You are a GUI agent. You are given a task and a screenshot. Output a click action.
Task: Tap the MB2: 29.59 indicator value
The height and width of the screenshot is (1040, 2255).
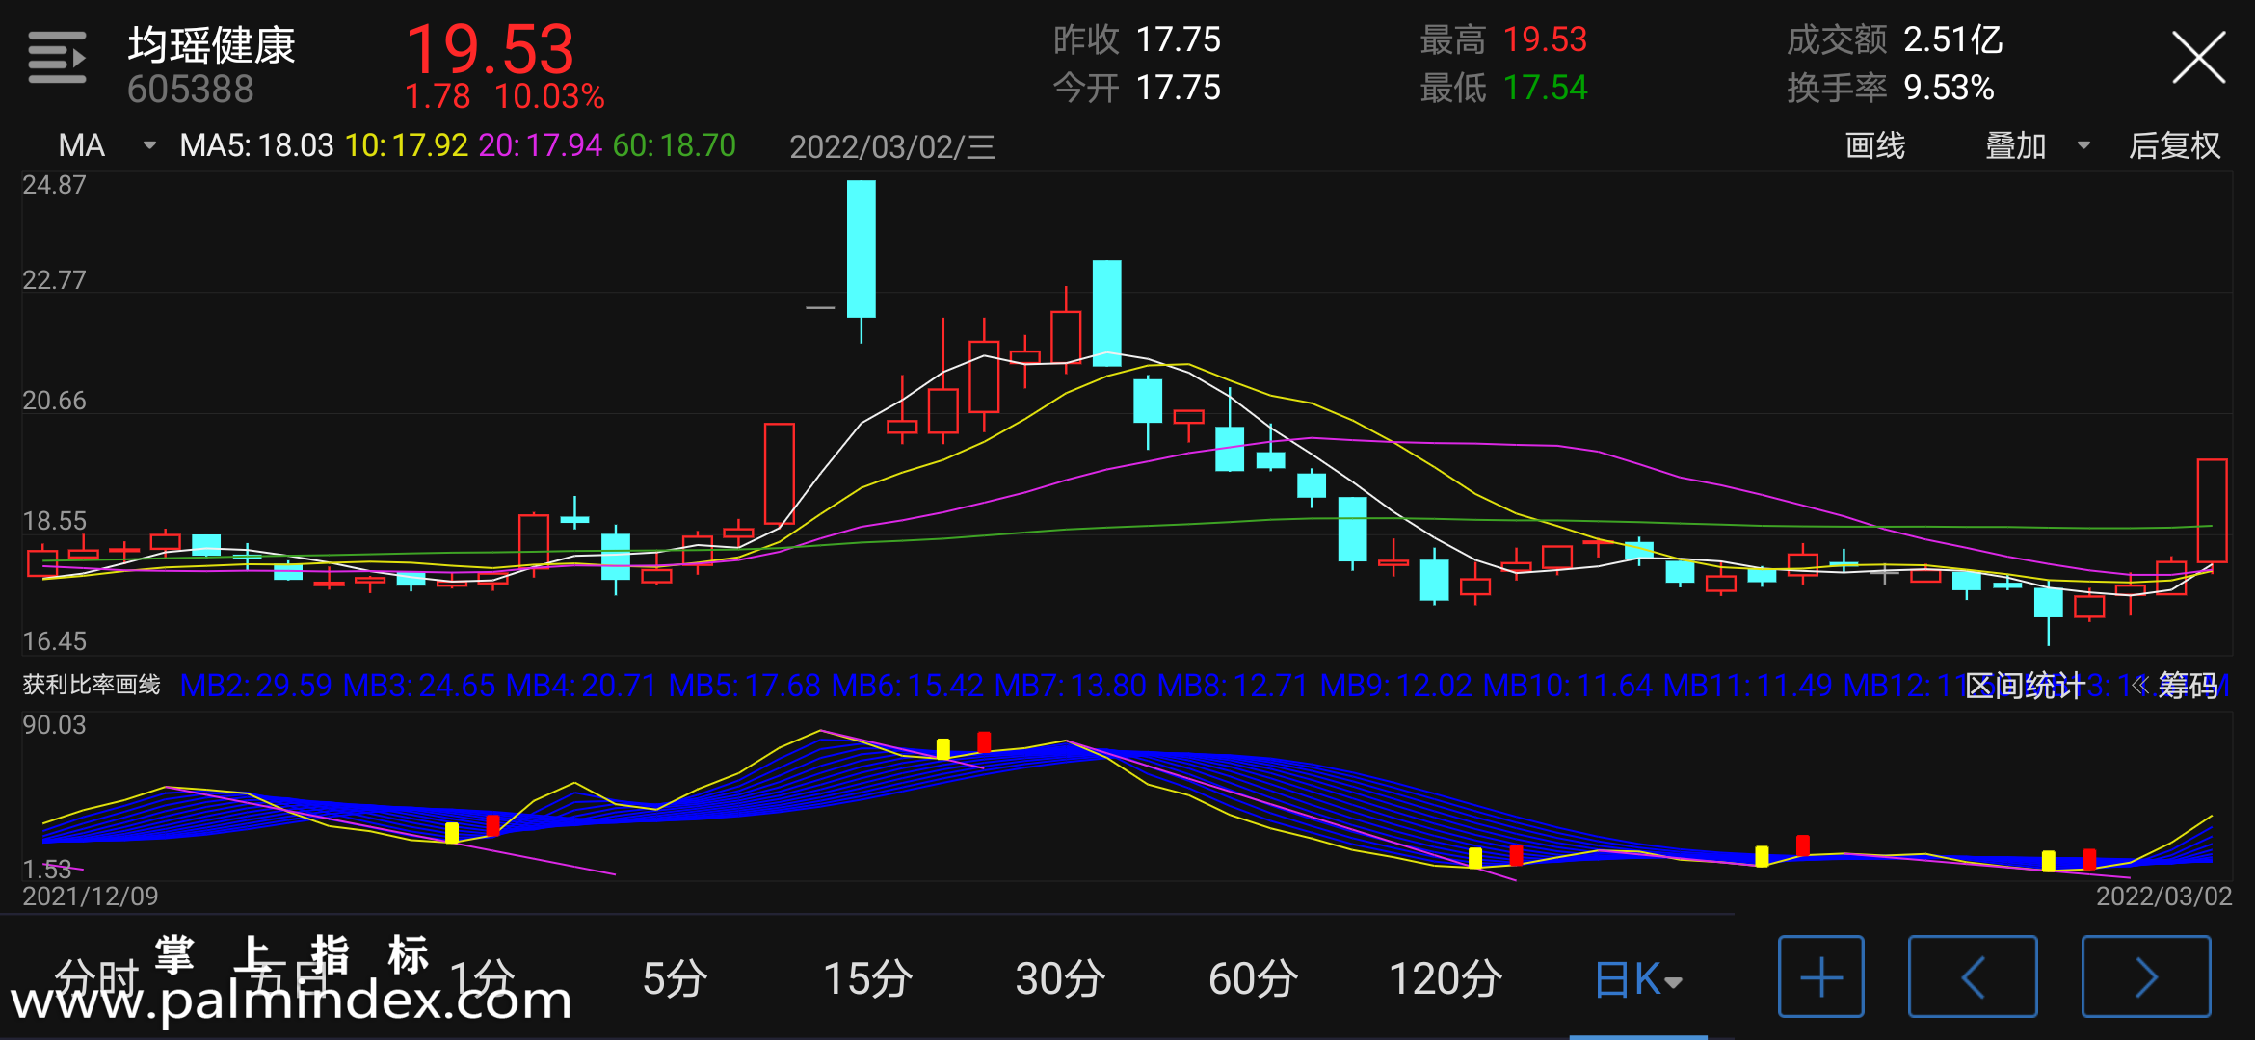pos(255,686)
